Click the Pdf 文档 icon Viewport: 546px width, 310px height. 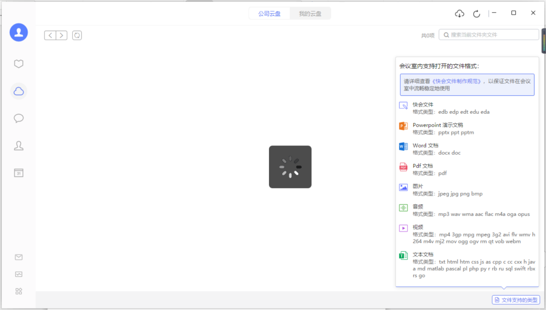coord(403,167)
